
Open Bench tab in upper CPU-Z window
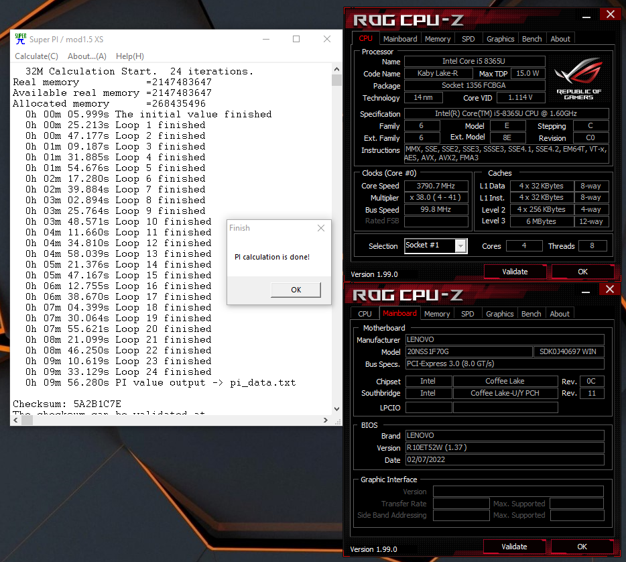pos(531,39)
